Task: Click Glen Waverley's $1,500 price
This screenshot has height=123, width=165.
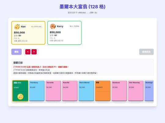Action: pyautogui.click(x=131, y=87)
